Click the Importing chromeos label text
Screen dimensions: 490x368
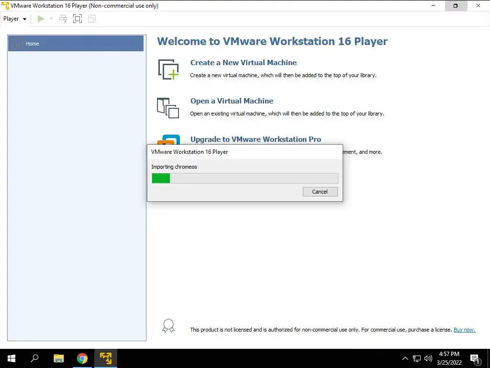174,167
